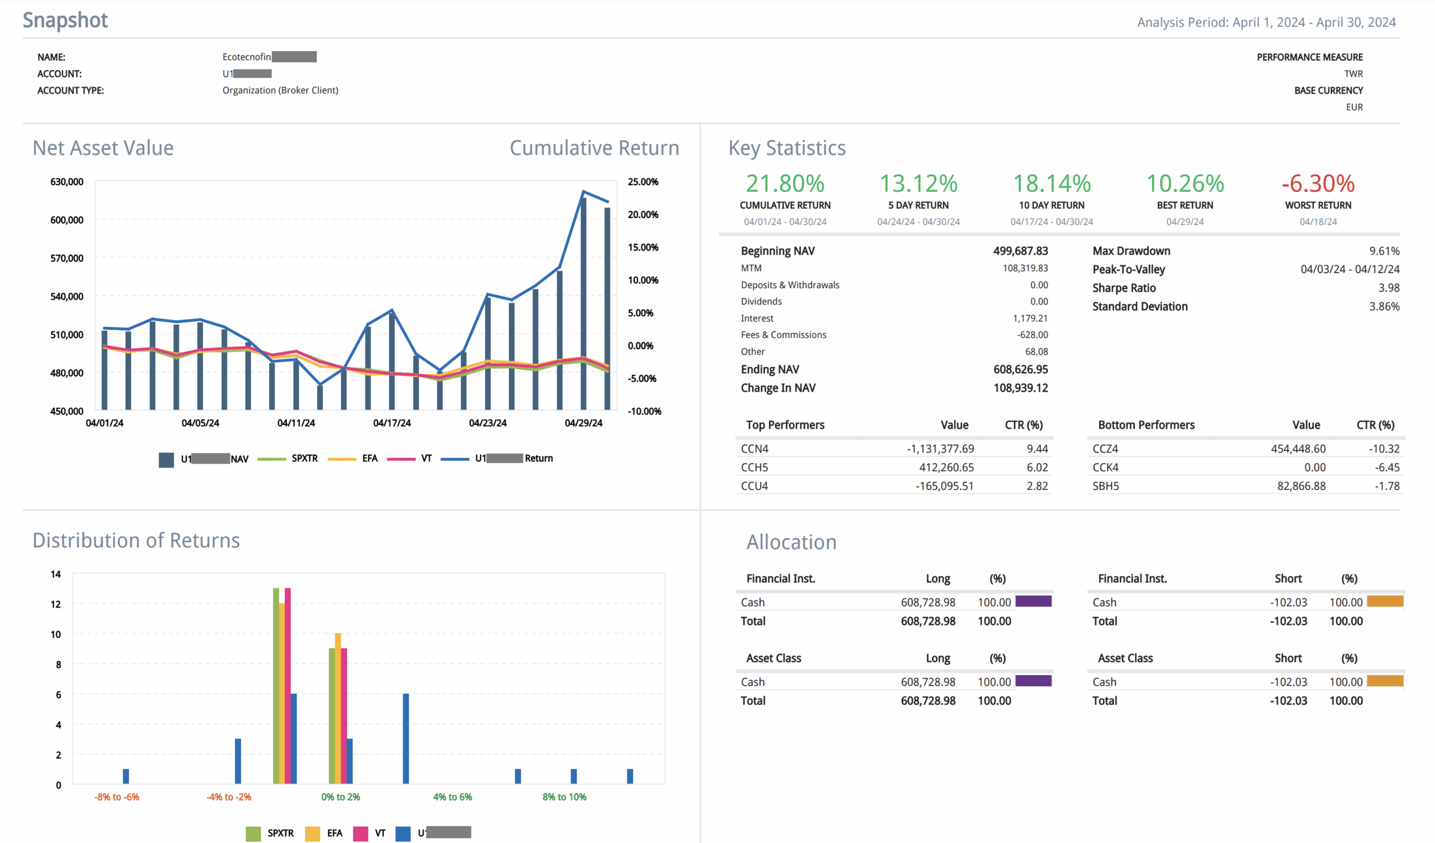Click the -6.30% worst return figure
Image resolution: width=1435 pixels, height=843 pixels.
click(x=1318, y=183)
